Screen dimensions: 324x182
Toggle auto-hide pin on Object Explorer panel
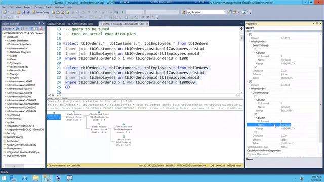tap(39, 24)
